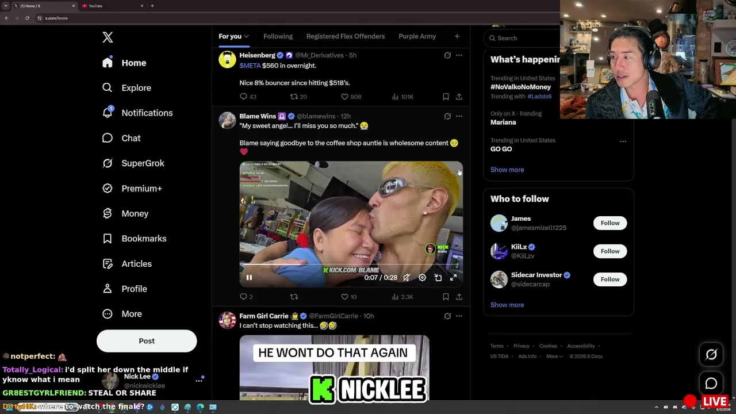View analytics of Blame Wins post
This screenshot has height=414, width=736.
click(402, 297)
